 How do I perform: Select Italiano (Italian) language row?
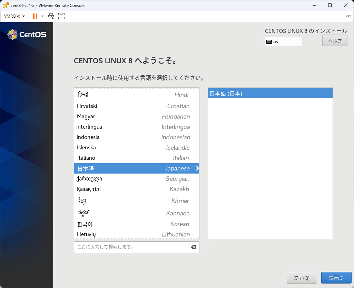pos(137,158)
